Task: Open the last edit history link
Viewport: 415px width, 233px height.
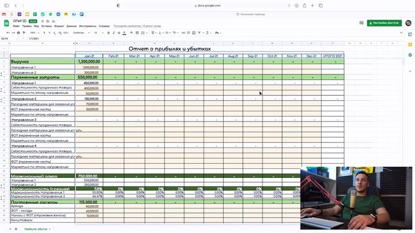Action: [137, 26]
